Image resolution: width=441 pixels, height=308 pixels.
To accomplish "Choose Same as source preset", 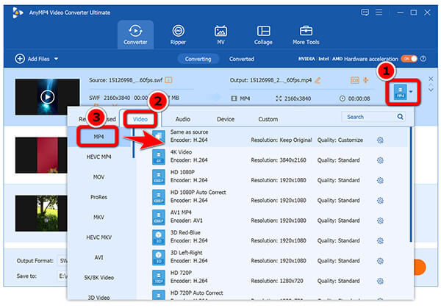I will tap(271, 137).
